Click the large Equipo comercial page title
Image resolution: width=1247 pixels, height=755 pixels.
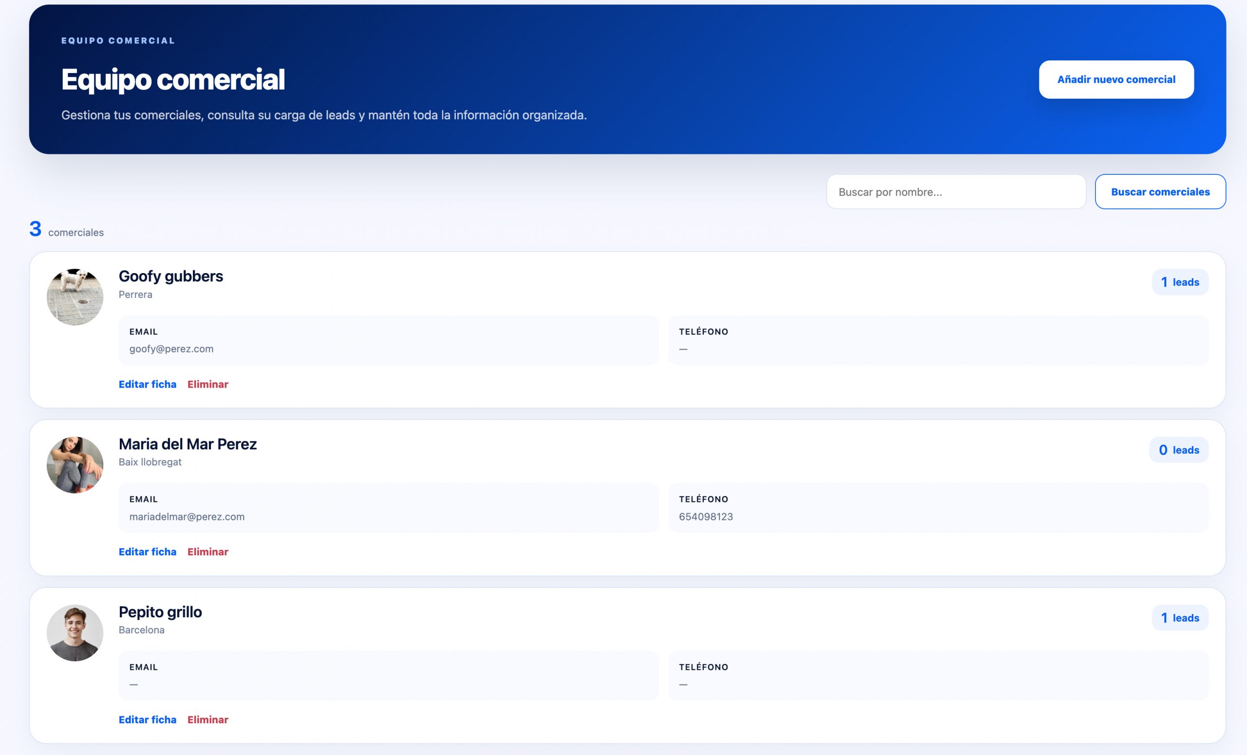tap(173, 79)
